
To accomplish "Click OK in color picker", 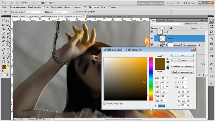I will click(x=182, y=55).
